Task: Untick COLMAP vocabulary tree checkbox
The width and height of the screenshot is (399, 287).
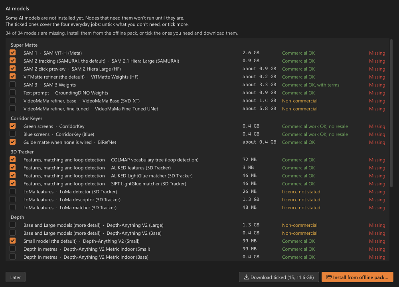Action: click(12, 159)
